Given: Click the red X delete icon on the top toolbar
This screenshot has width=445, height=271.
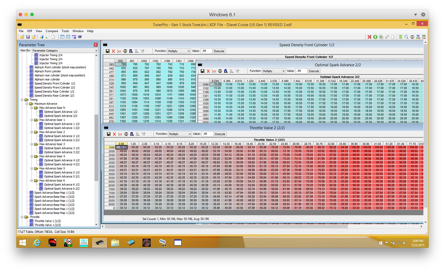Looking at the screenshot, I should [369, 37].
